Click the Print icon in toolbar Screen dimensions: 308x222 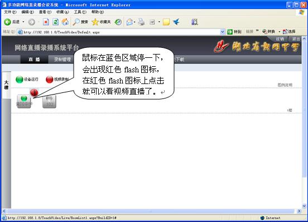coord(141,22)
